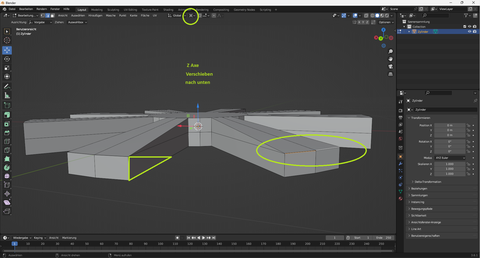480x258 pixels.
Task: Open the Bearbeiten menu
Action: [x=26, y=9]
